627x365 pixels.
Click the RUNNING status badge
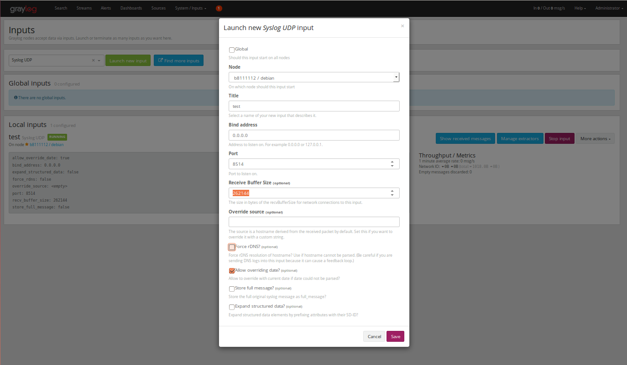point(57,137)
